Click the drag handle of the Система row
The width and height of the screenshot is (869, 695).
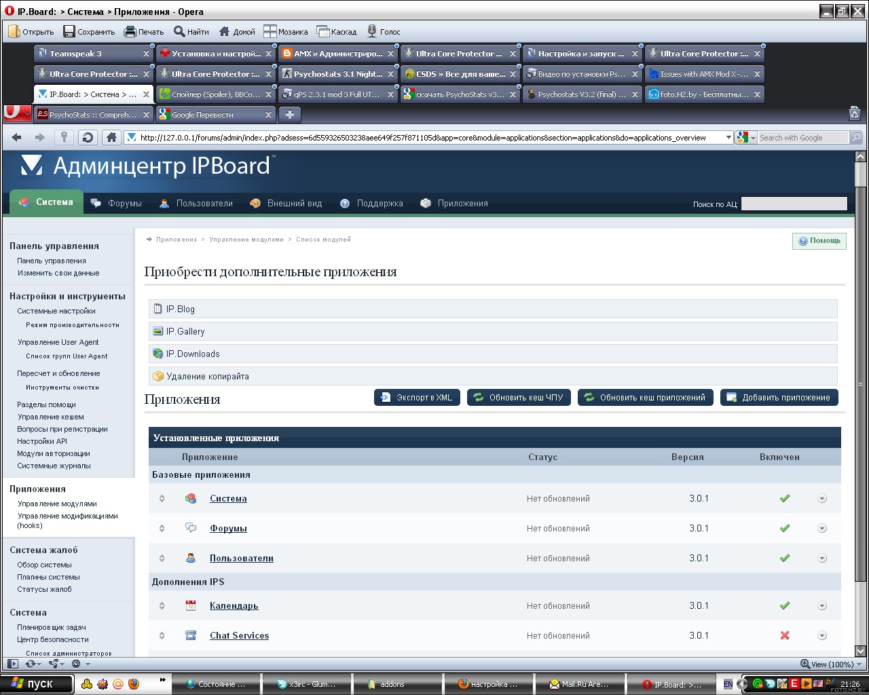pos(162,498)
